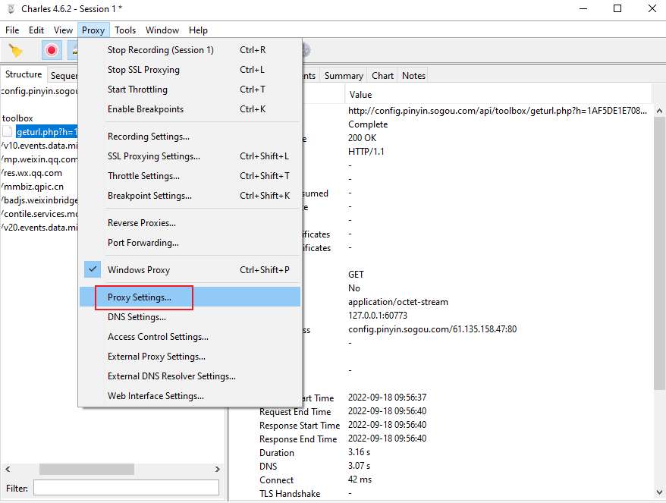Viewport: 666px width, 503px height.
Task: Select the mp.weixin.qq.com host
Action: coord(40,159)
